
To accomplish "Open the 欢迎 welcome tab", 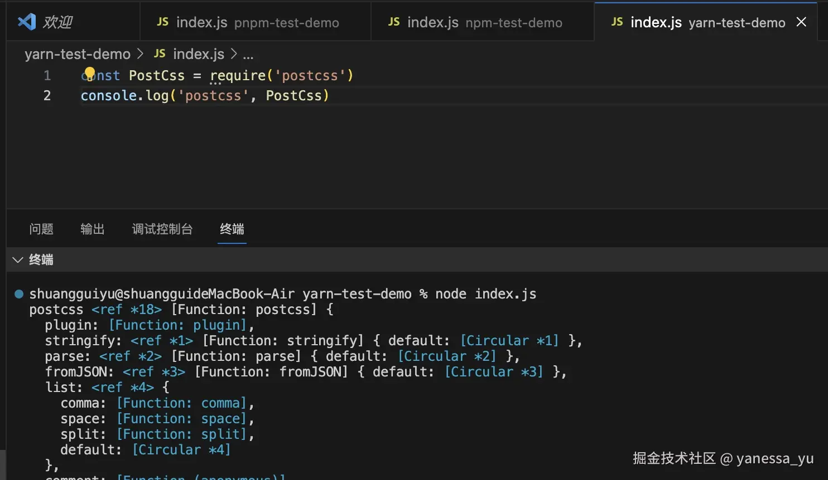I will click(73, 22).
